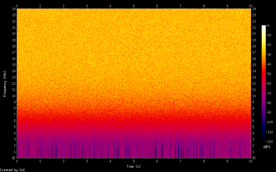
Task: Click the spectrogram plot area
Action: pos(134,83)
